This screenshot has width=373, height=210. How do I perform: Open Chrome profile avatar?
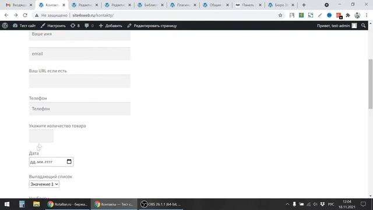357,15
